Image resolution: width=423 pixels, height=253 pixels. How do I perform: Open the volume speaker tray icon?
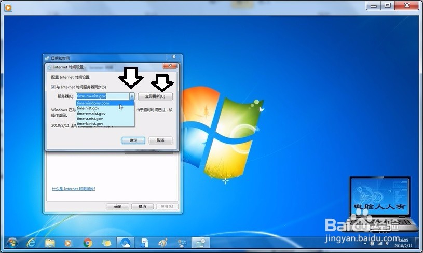(x=387, y=244)
